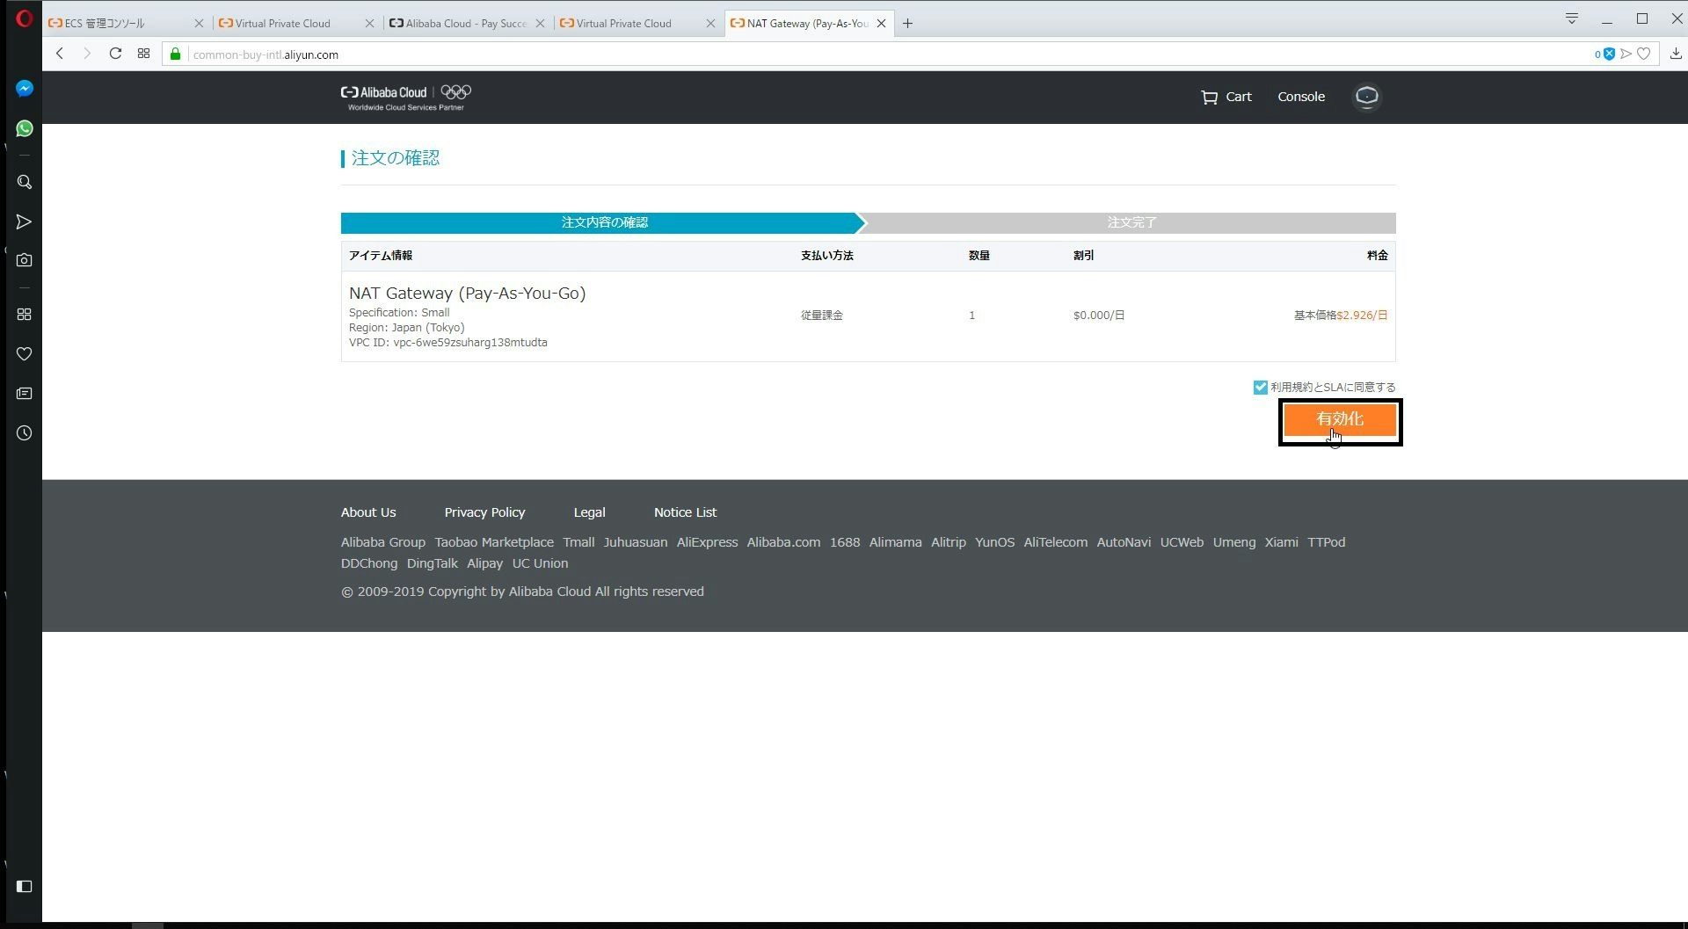Open a new tab with plus button
This screenshot has width=1688, height=929.
tap(907, 24)
